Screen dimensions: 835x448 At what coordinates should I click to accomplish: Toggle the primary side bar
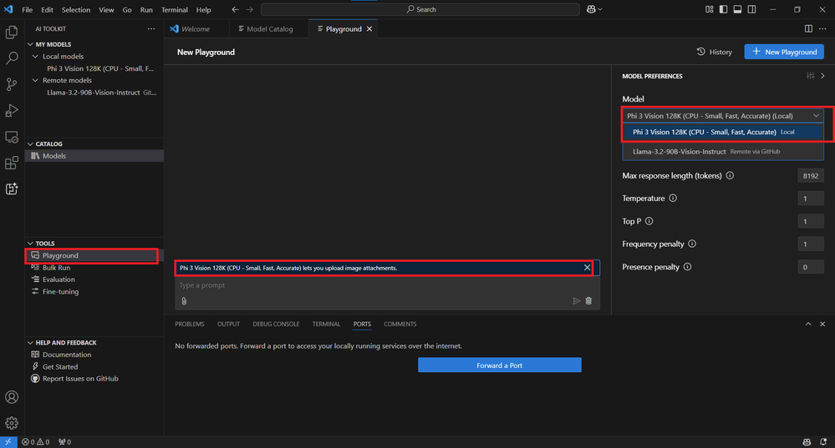723,9
